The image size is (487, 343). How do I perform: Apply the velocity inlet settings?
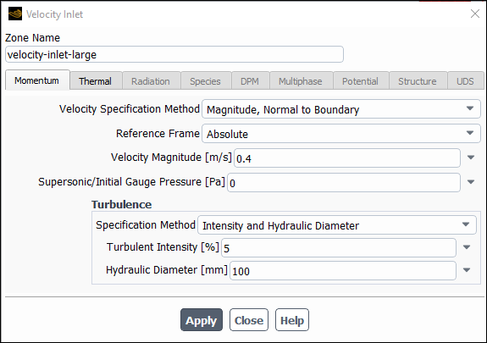202,320
